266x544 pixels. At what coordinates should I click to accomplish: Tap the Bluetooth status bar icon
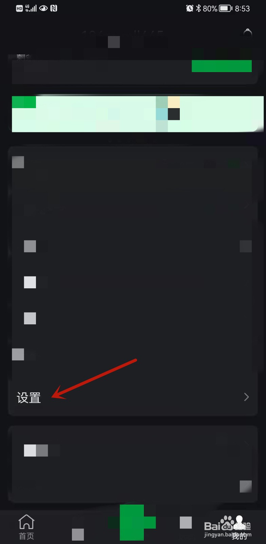198,8
